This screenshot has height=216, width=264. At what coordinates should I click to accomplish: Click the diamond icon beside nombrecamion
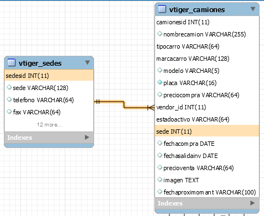(x=159, y=34)
